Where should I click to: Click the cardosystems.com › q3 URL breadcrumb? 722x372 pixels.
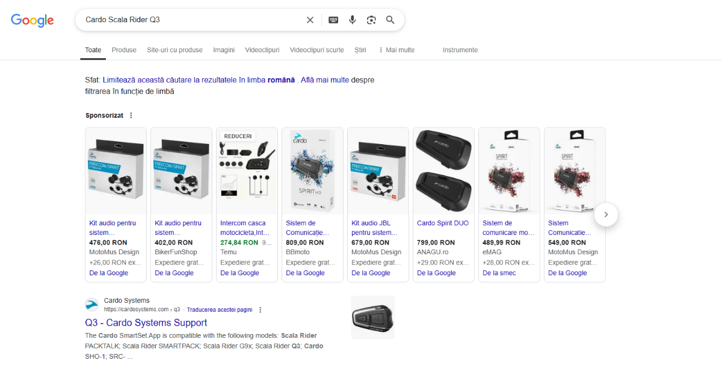(142, 310)
